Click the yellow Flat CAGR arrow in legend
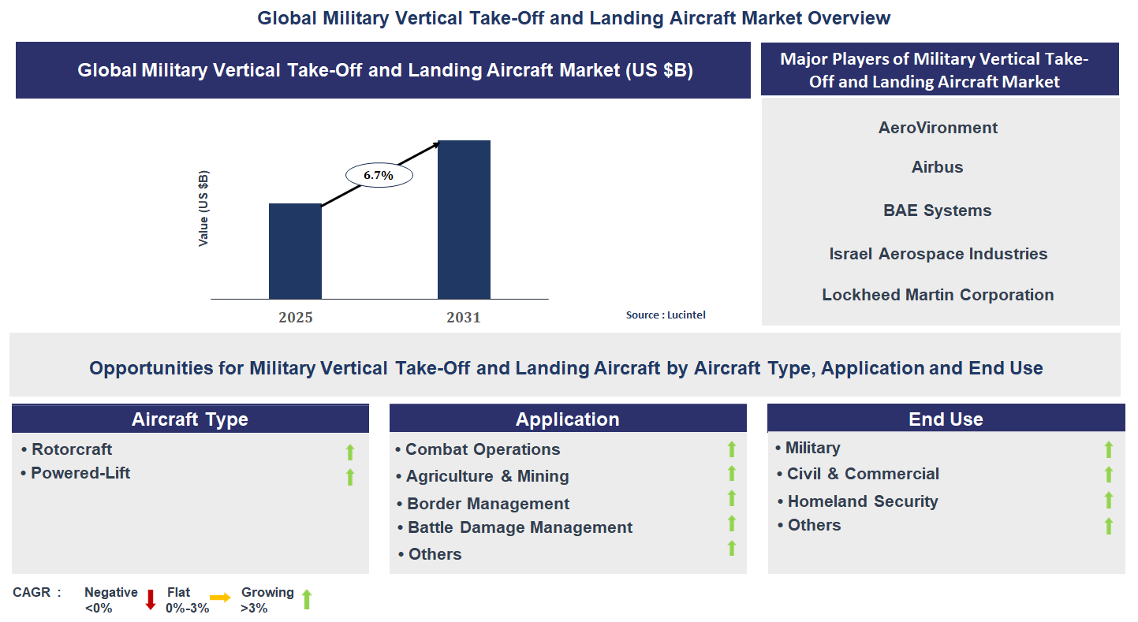 (221, 598)
